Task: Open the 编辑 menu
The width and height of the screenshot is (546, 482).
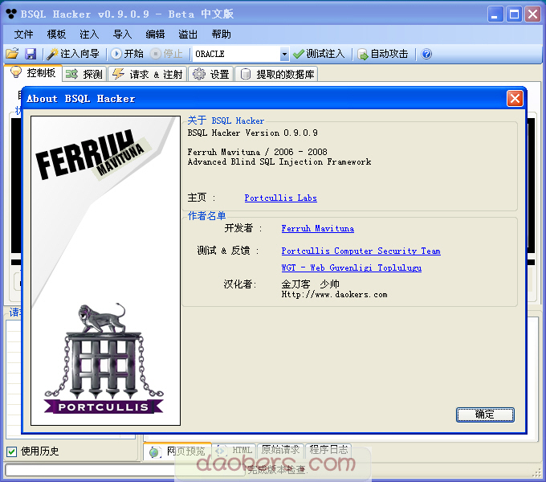Action: [155, 34]
